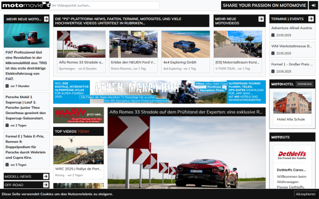
Task: Click Roadmaps tag on Alpen banner
Action: pyautogui.click(x=214, y=87)
